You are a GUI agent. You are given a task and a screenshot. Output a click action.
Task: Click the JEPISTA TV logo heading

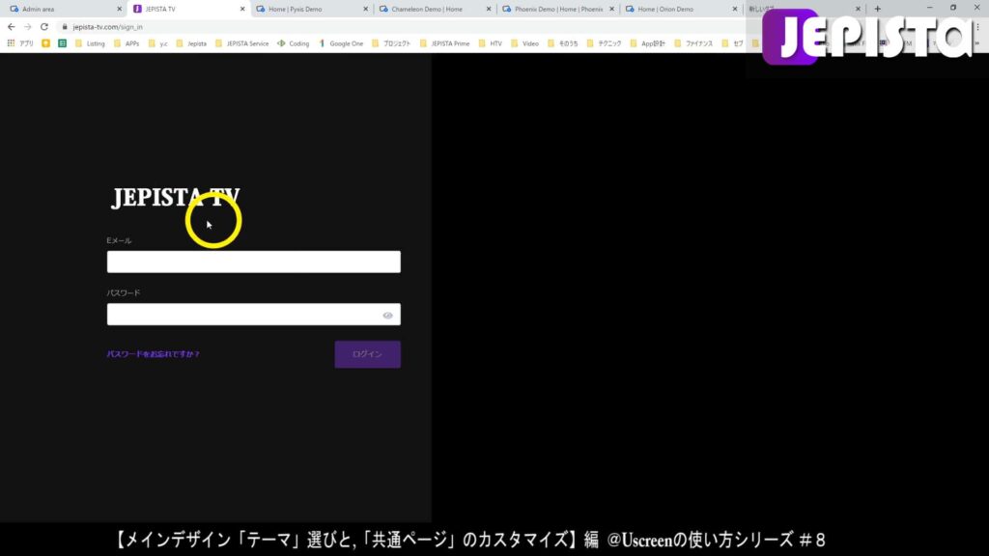176,197
